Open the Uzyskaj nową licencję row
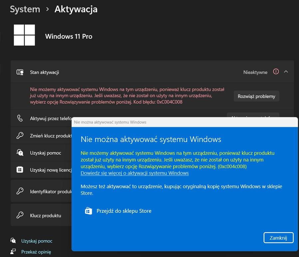This screenshot has width=299, height=257. (x=41, y=170)
